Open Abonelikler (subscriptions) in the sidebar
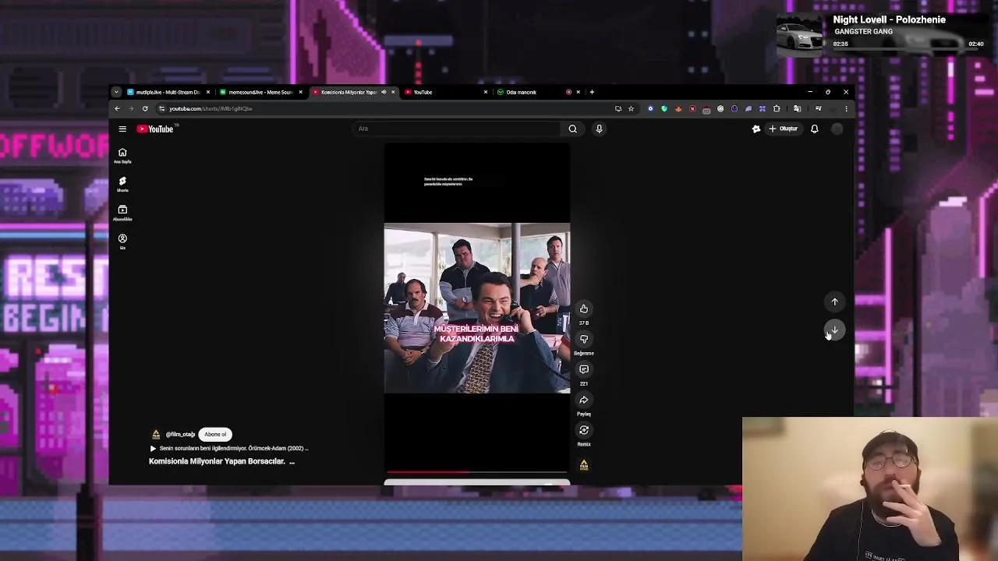 point(122,213)
